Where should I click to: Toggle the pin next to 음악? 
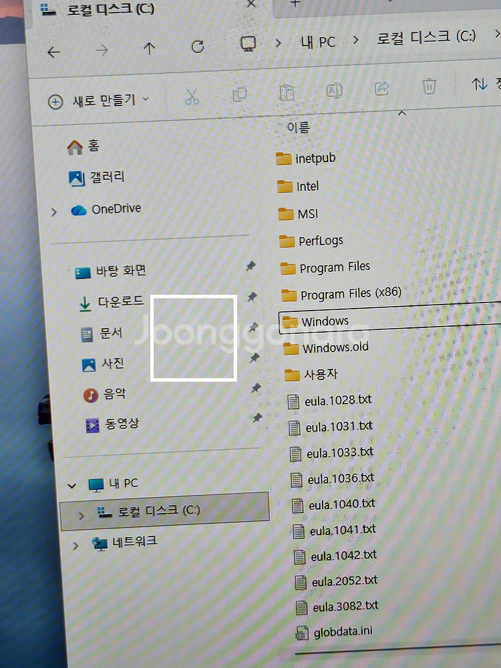click(255, 388)
